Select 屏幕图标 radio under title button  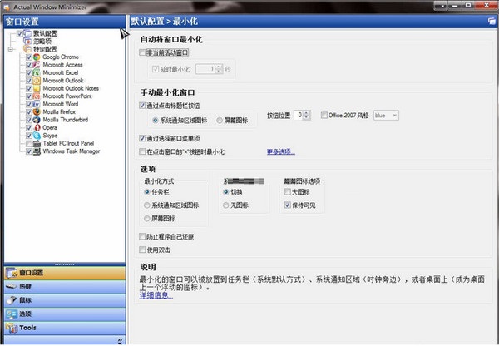point(220,121)
